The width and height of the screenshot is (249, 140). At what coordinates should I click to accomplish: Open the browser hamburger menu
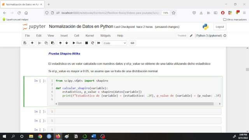[244, 13]
